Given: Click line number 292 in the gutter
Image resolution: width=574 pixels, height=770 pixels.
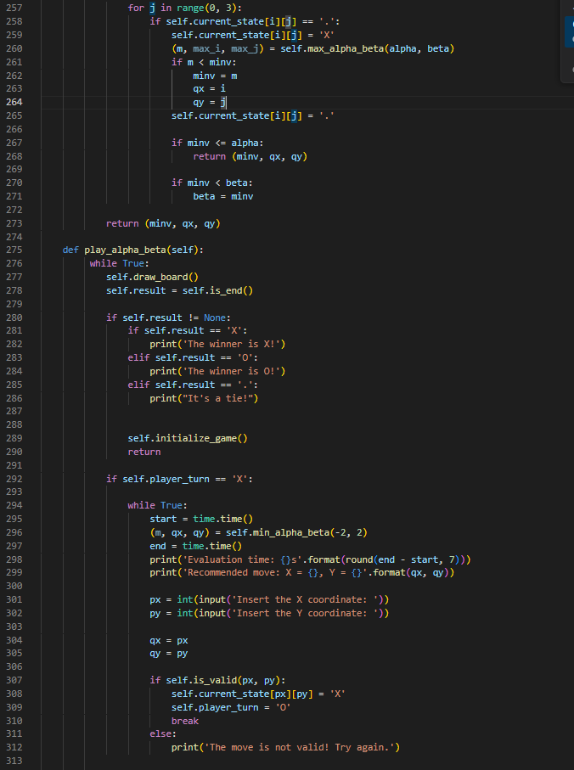Looking at the screenshot, I should (14, 479).
